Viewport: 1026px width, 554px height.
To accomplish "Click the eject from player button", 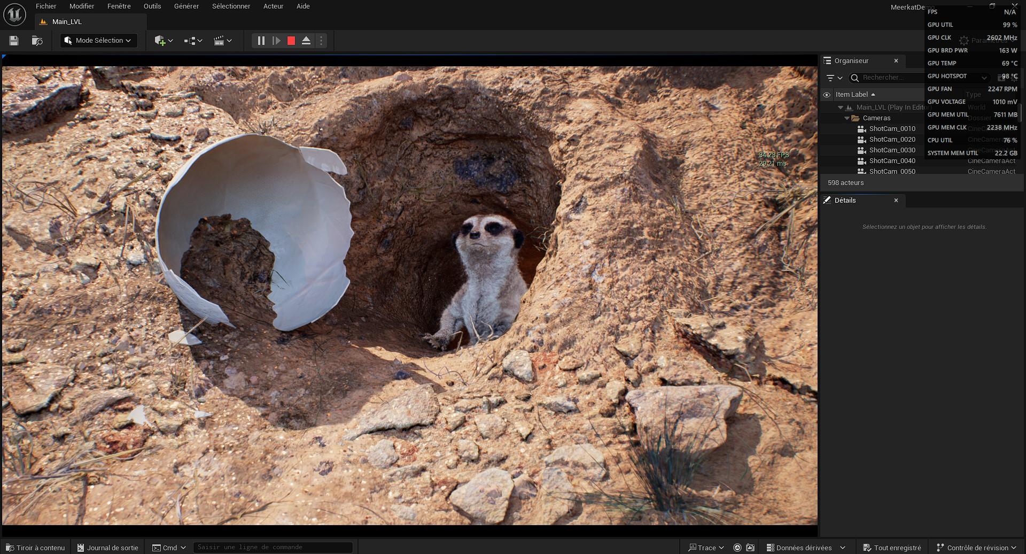I will [306, 41].
